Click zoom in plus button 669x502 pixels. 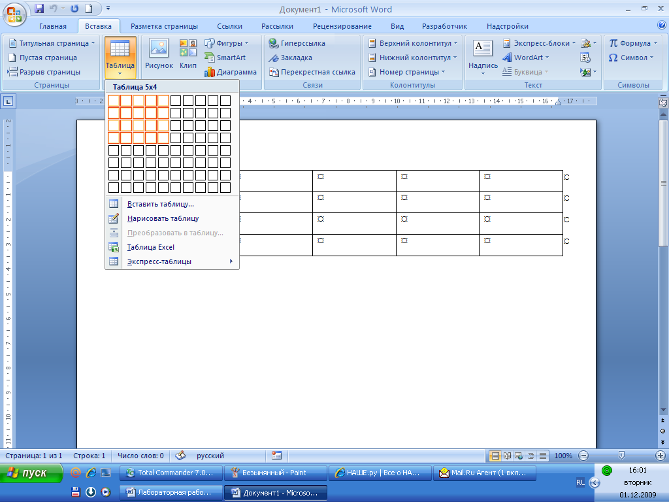click(660, 456)
